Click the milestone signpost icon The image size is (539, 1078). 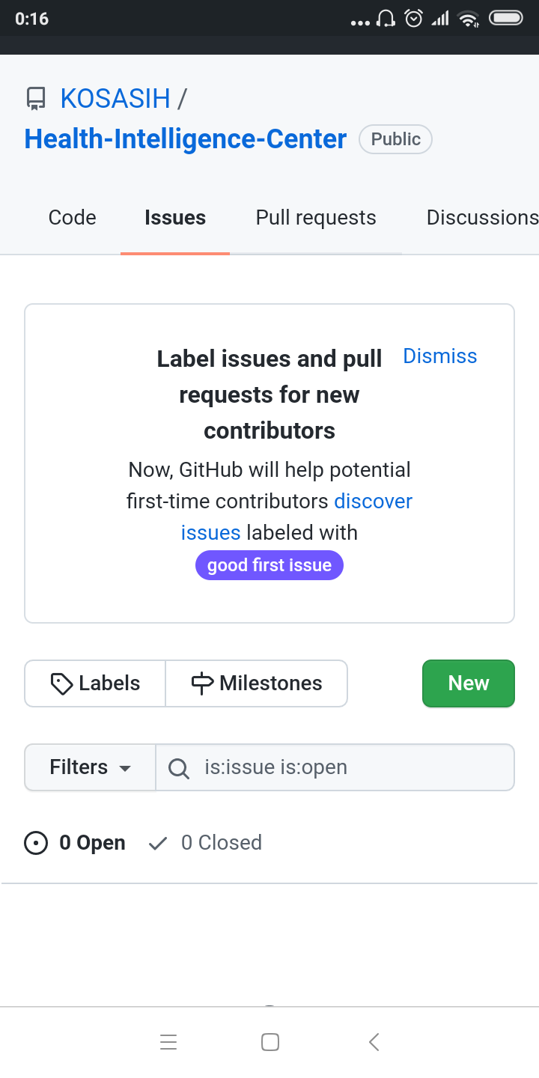click(202, 683)
